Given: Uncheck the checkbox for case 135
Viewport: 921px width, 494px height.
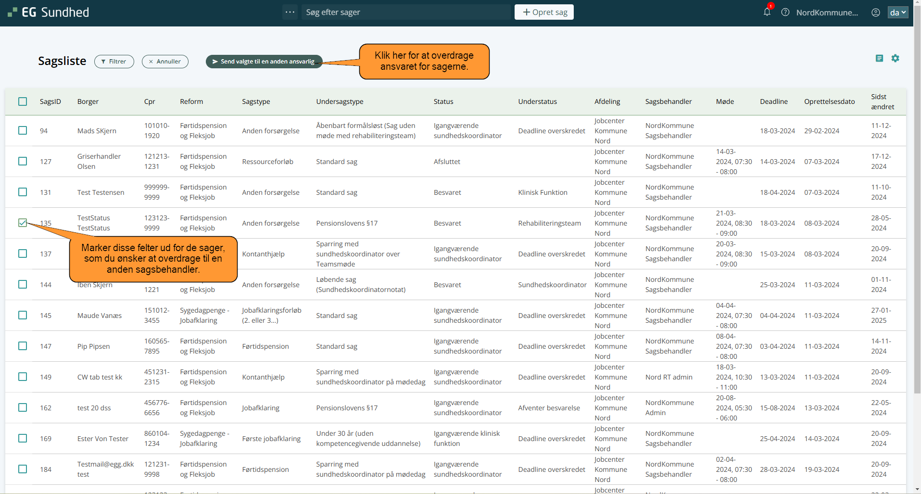Looking at the screenshot, I should (x=23, y=223).
